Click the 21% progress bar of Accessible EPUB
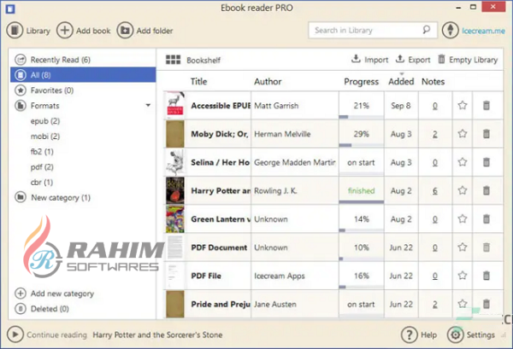This screenshot has height=349, width=513. (361, 117)
